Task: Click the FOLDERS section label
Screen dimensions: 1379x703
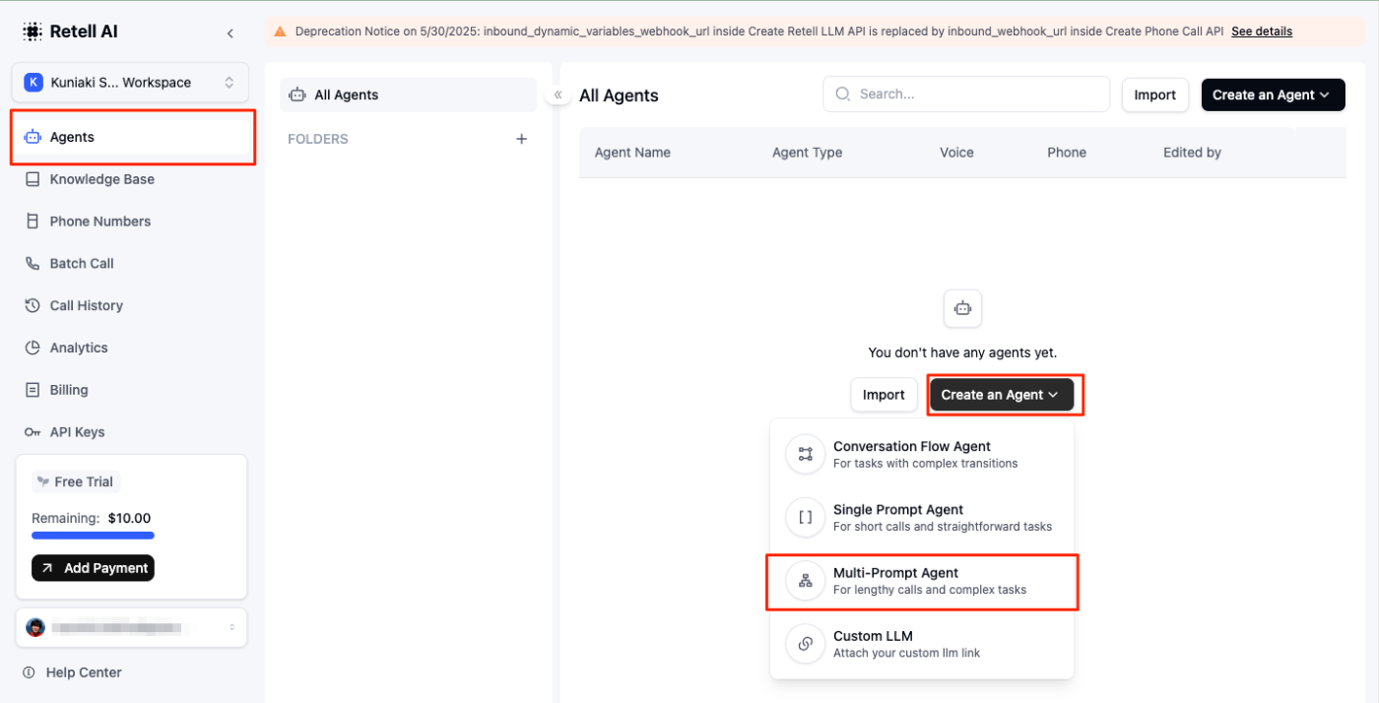Action: (318, 139)
